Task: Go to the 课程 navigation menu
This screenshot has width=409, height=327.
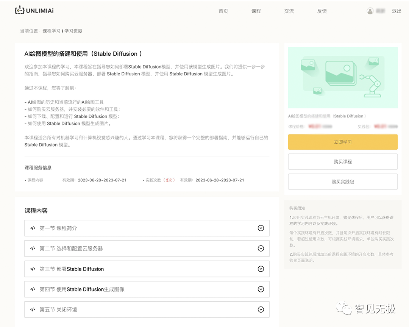Action: (256, 11)
